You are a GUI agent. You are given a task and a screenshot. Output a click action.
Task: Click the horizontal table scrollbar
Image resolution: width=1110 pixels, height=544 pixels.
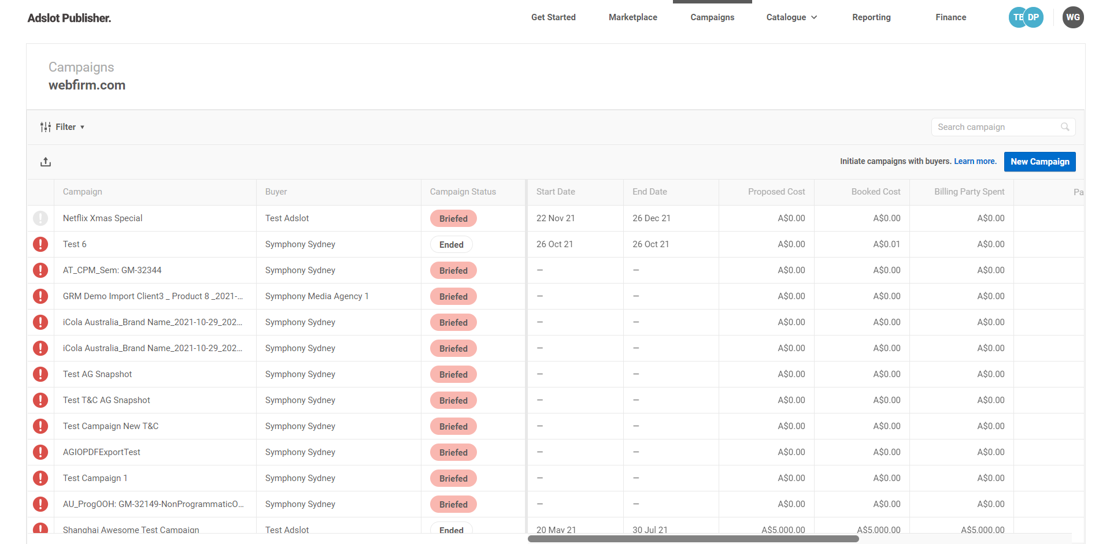pos(693,539)
